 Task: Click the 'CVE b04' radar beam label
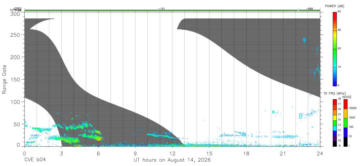[x=35, y=160]
